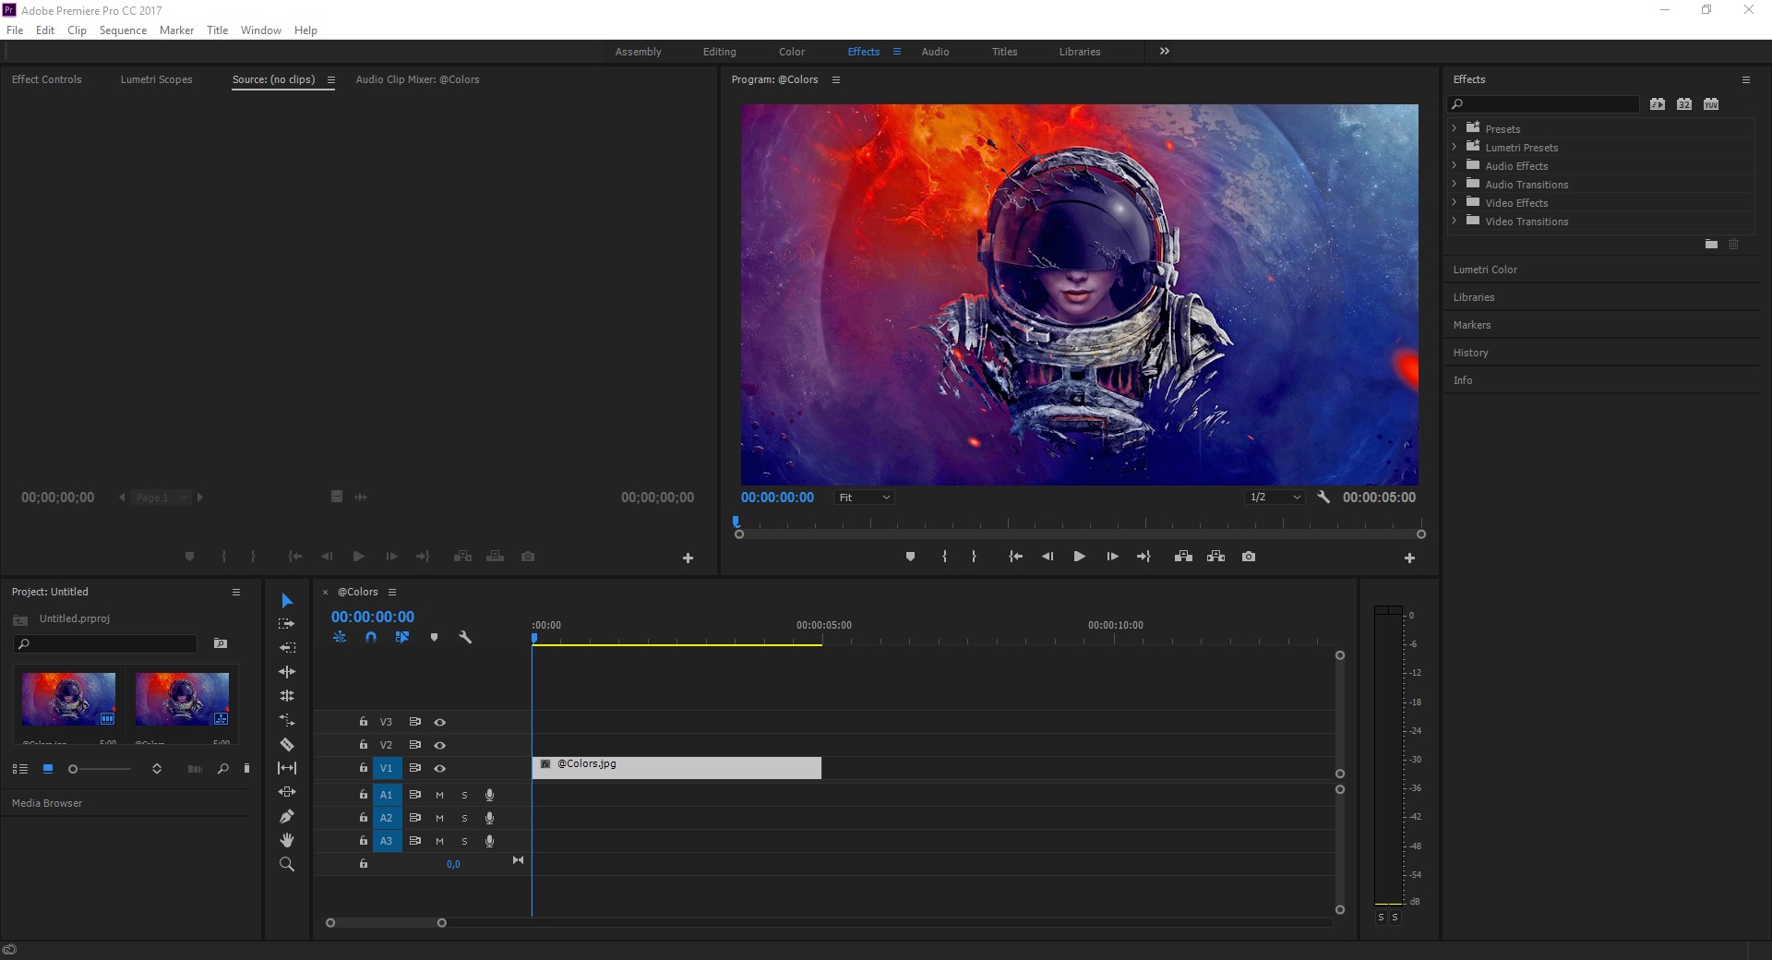Toggle V2 track output eye

[440, 745]
